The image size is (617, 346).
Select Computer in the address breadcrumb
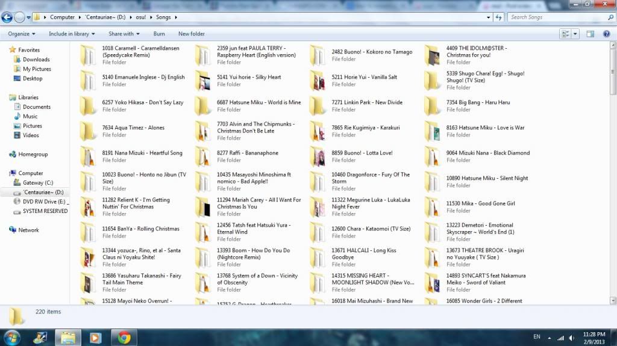click(x=62, y=17)
